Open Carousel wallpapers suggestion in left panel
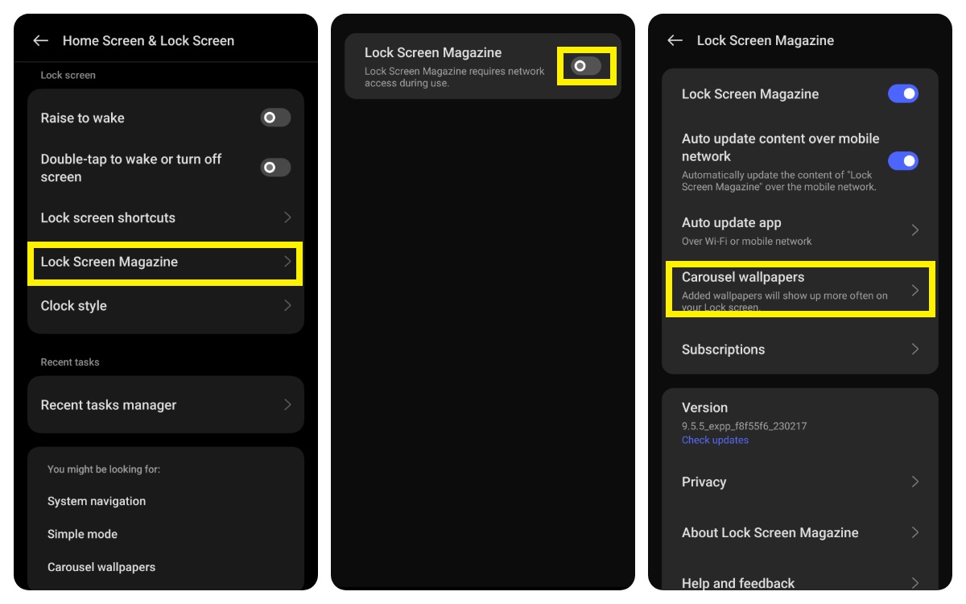Image resolution: width=966 pixels, height=604 pixels. pyautogui.click(x=101, y=567)
